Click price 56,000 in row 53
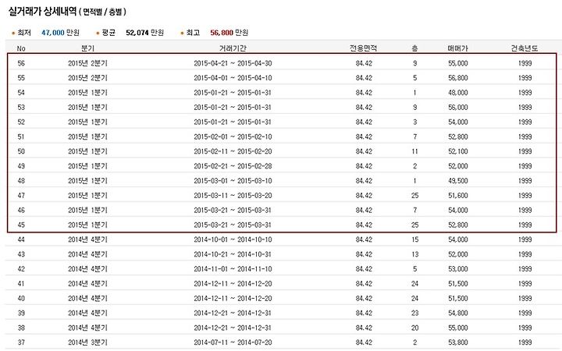This screenshot has width=562, height=351. tap(457, 108)
